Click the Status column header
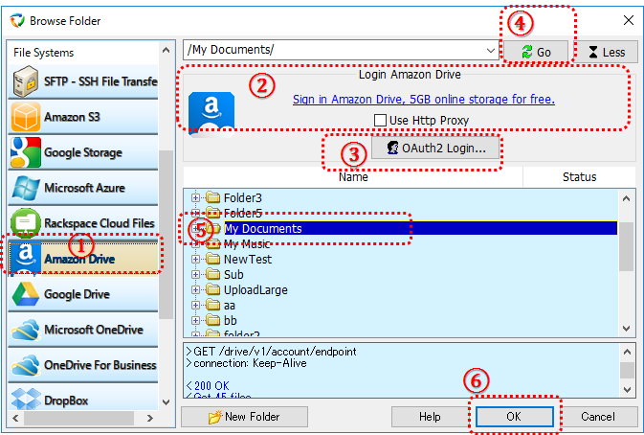Image resolution: width=644 pixels, height=435 pixels. 579,177
